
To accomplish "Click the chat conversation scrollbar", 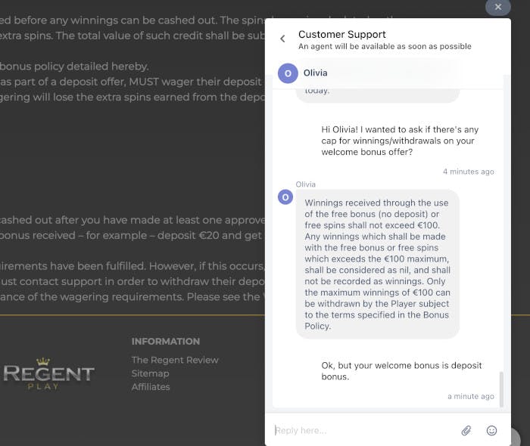I will 501,389.
